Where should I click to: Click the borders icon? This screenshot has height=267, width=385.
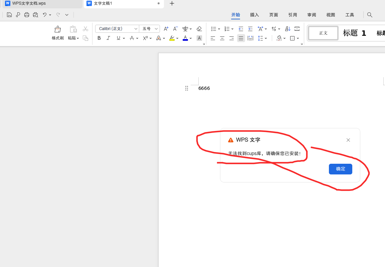[x=293, y=38]
